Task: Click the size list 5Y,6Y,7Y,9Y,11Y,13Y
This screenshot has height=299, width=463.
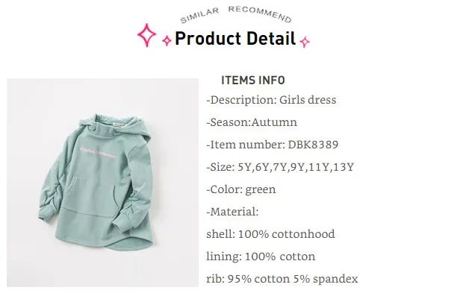Action: click(x=296, y=167)
